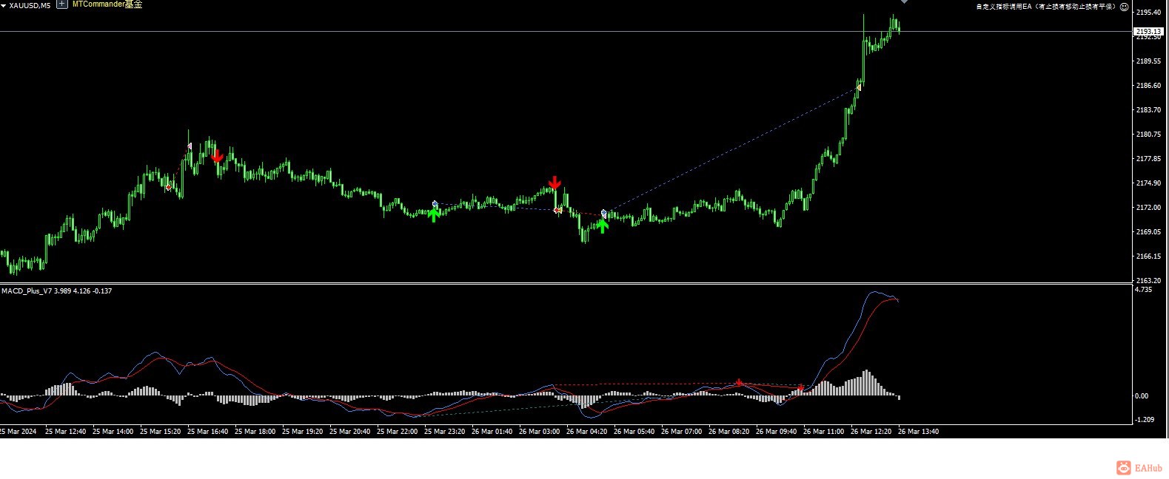Click the first red arrow on MACD divergence line
The height and width of the screenshot is (479, 1169).
click(x=739, y=382)
